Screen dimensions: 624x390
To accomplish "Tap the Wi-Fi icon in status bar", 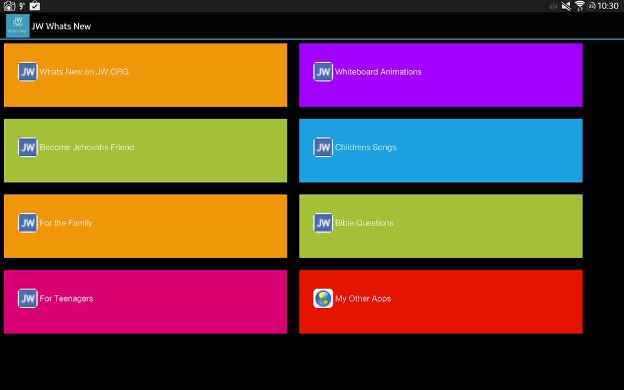I will coord(580,6).
